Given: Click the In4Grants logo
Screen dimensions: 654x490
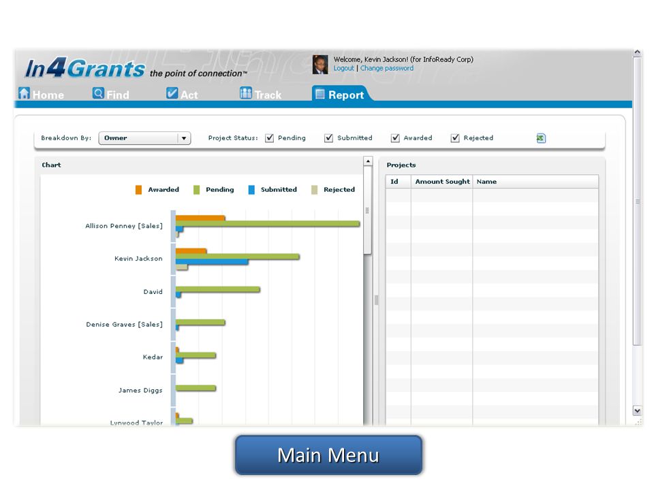Looking at the screenshot, I should point(85,68).
